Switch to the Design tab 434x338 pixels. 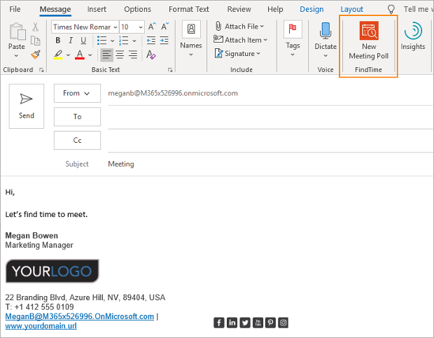point(311,9)
